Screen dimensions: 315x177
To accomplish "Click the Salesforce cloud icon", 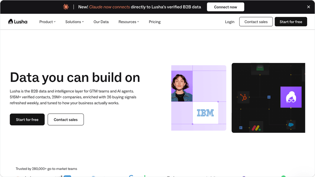I will coord(291,125).
